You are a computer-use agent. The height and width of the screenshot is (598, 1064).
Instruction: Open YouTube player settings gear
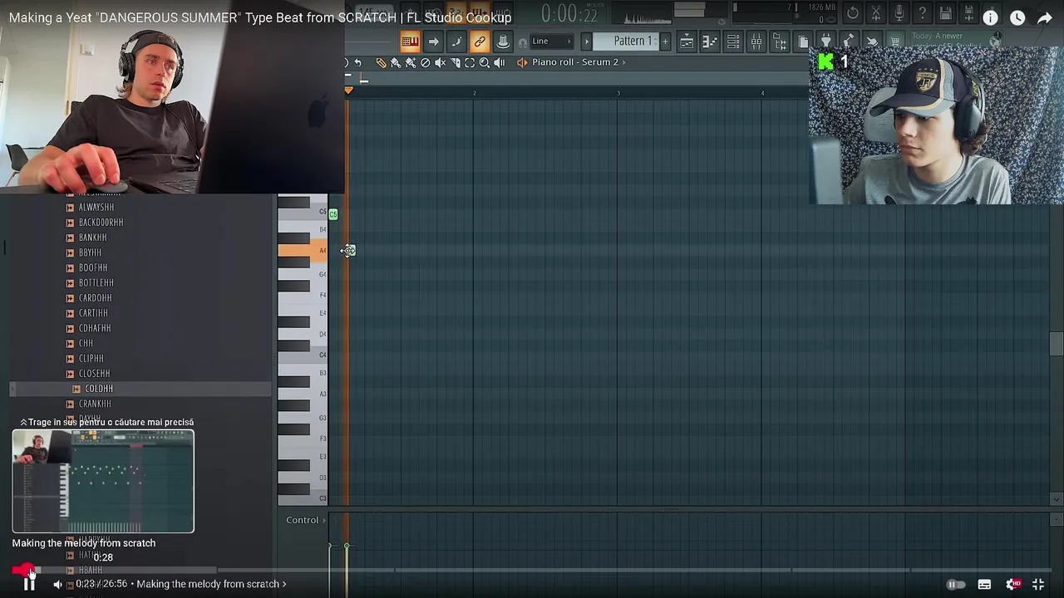pos(1012,585)
